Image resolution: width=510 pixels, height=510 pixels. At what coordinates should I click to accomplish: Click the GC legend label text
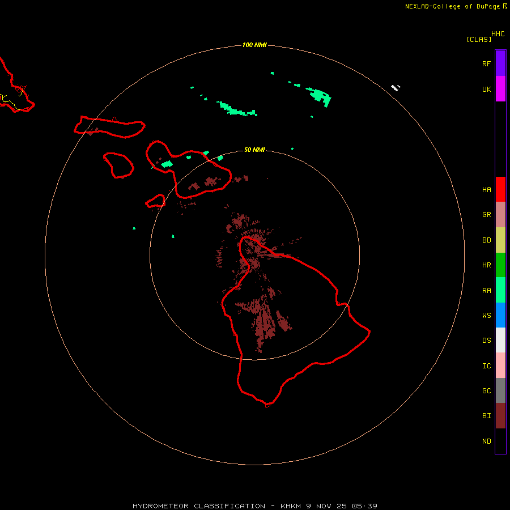pos(486,390)
